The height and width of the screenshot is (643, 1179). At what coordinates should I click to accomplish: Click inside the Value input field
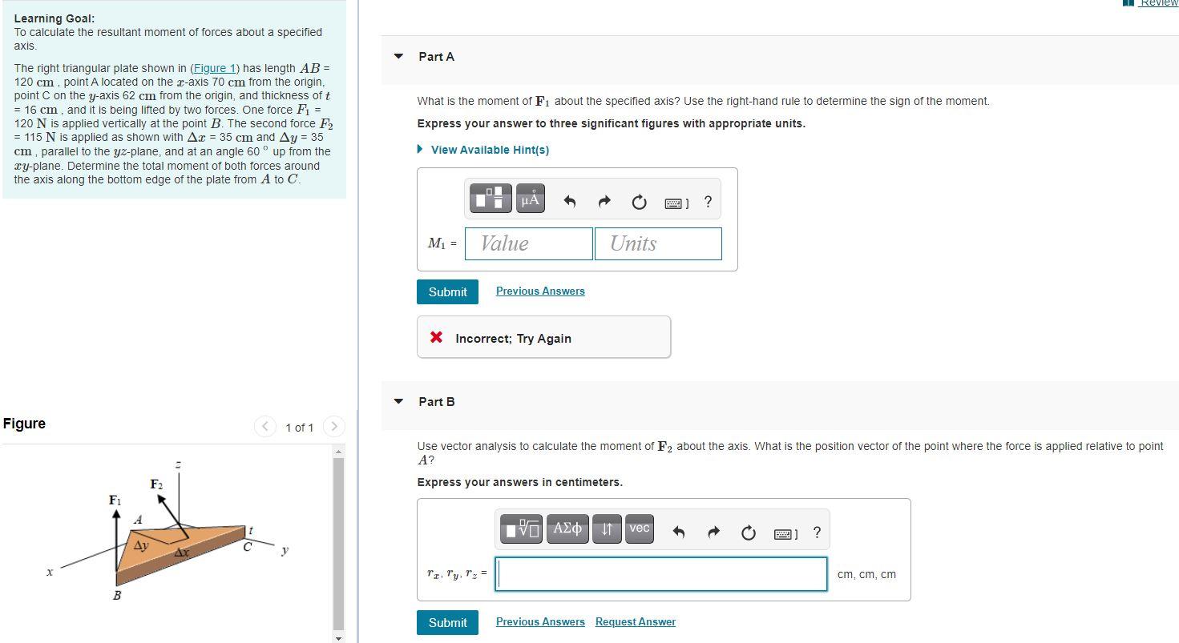(x=528, y=243)
